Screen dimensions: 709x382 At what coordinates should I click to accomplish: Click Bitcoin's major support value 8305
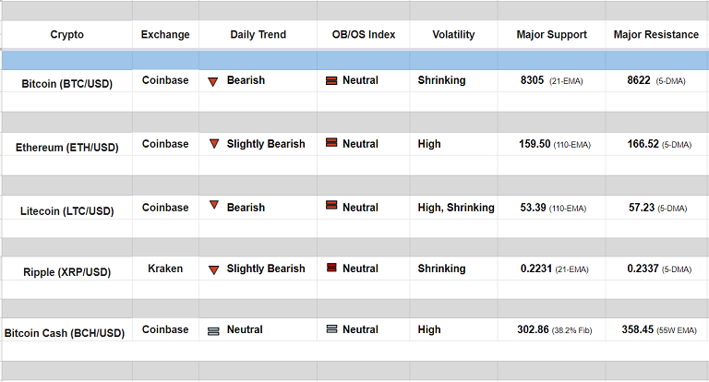[x=534, y=81]
